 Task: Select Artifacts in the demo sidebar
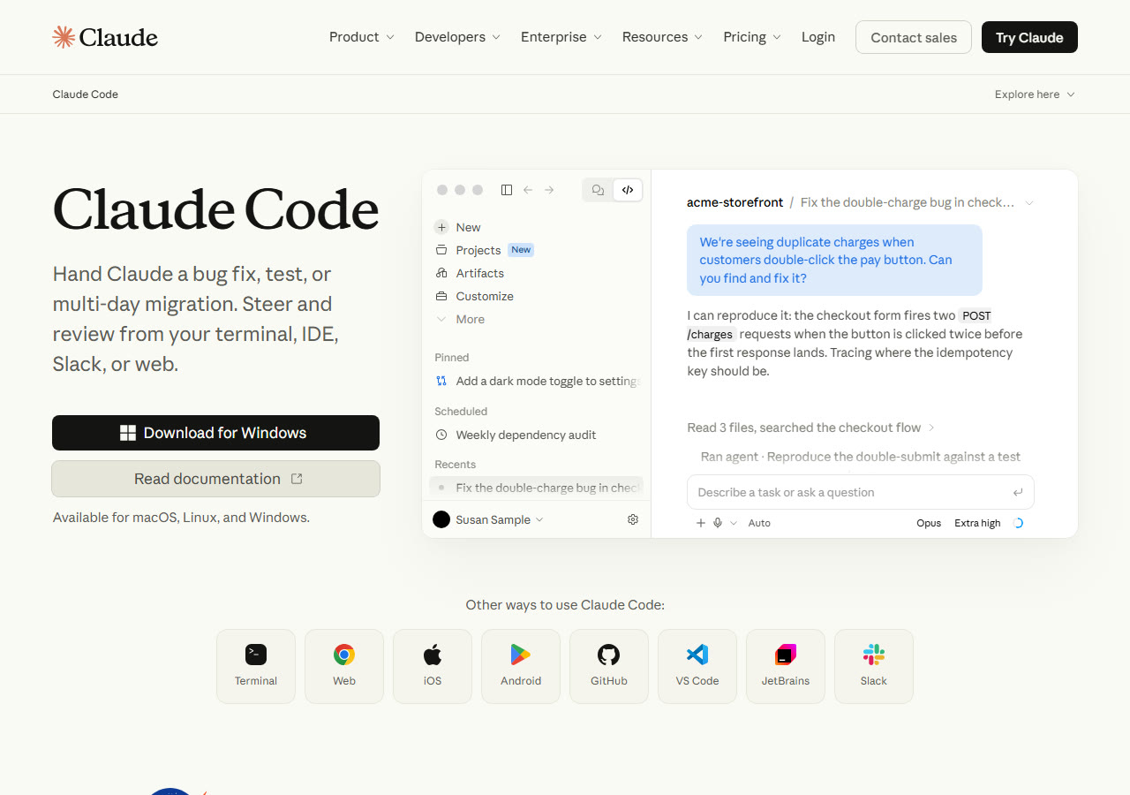(470, 273)
